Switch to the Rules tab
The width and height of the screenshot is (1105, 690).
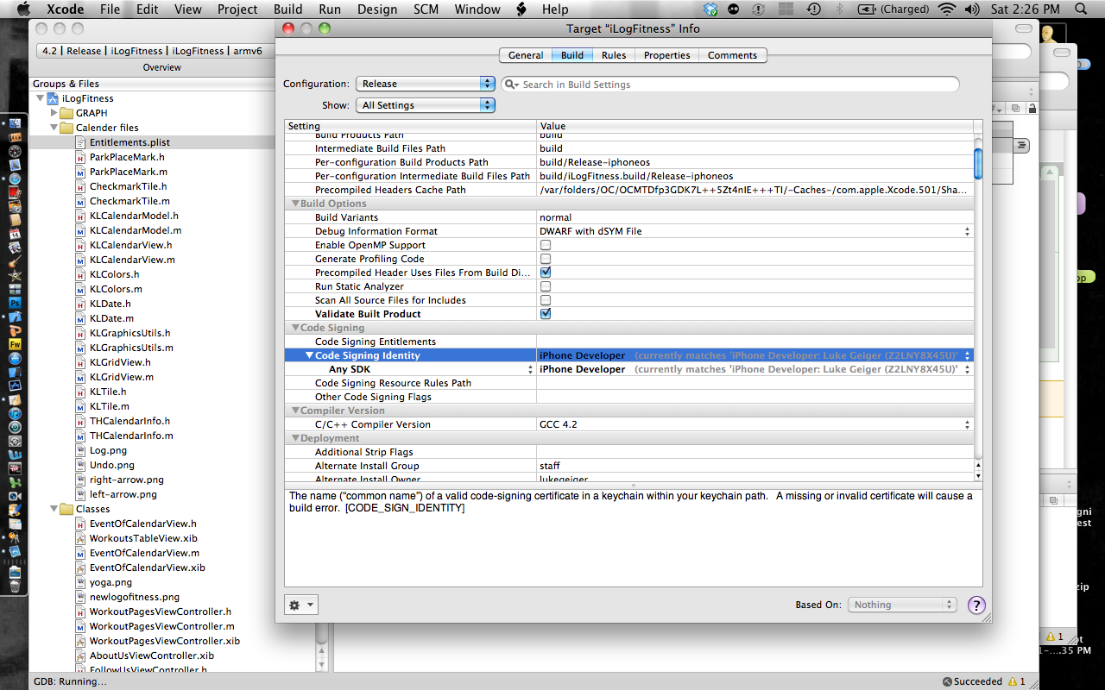pyautogui.click(x=614, y=55)
